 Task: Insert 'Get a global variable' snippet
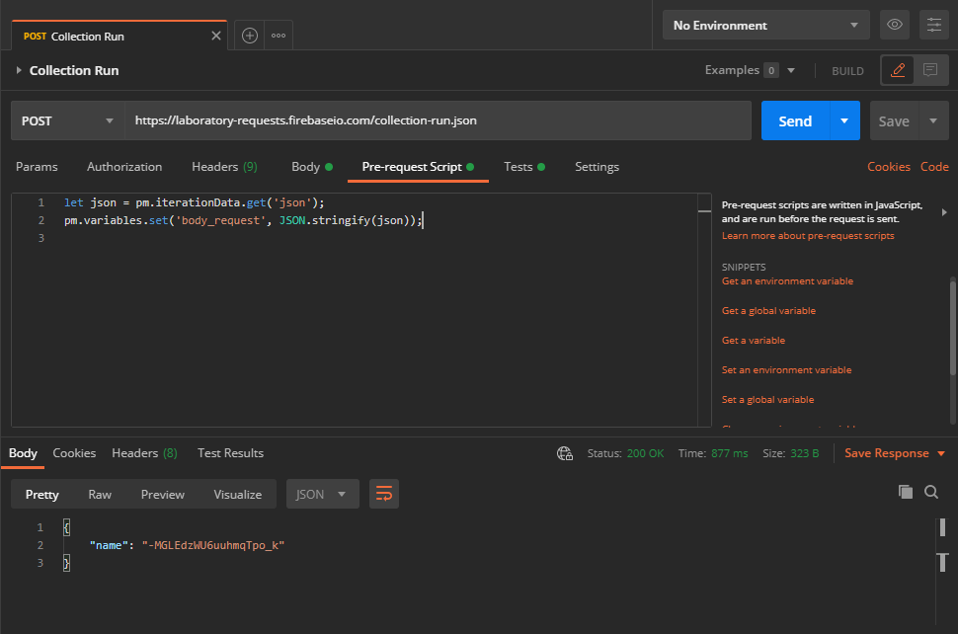coord(768,311)
